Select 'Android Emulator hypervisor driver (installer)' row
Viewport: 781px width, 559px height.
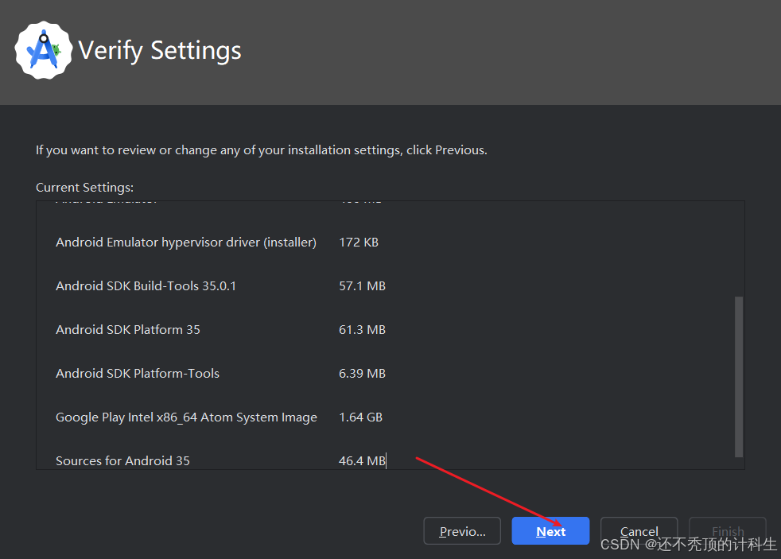[186, 243]
